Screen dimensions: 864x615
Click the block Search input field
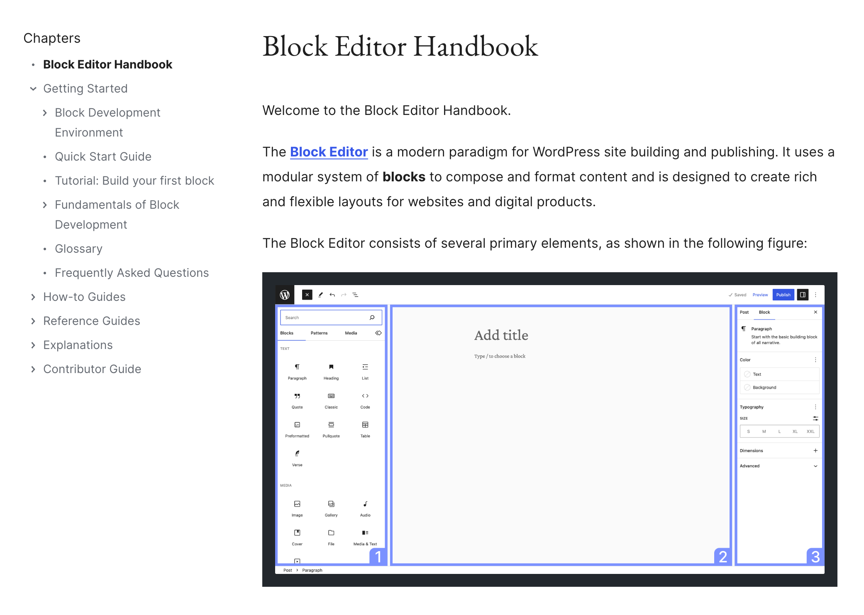coord(324,317)
